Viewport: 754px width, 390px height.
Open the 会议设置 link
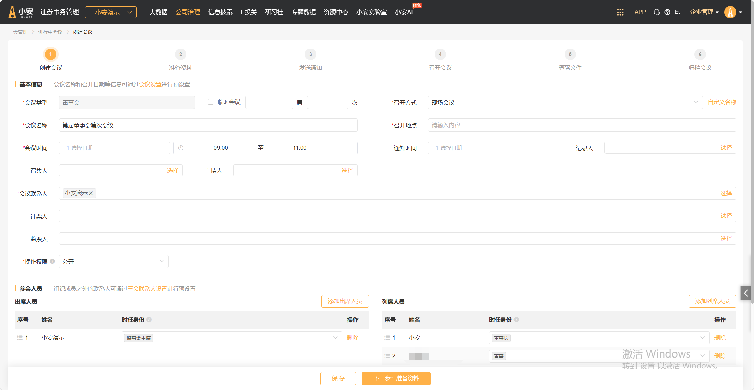tap(150, 84)
